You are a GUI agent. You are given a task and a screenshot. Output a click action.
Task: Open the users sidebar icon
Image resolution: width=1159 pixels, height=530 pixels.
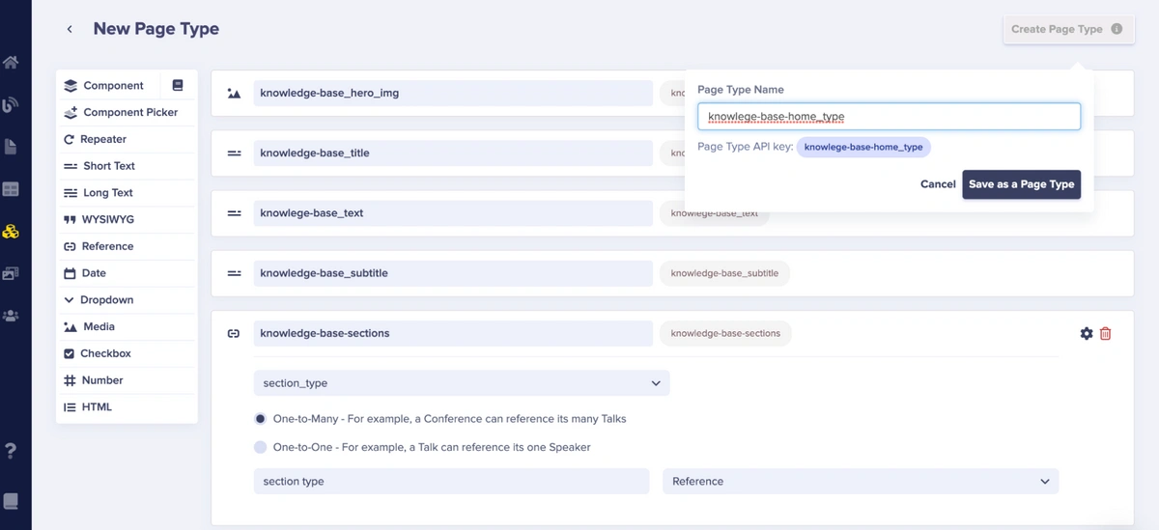tap(11, 316)
